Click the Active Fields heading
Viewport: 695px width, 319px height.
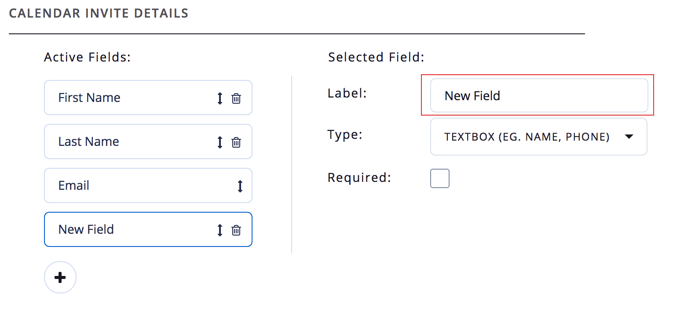[x=88, y=57]
